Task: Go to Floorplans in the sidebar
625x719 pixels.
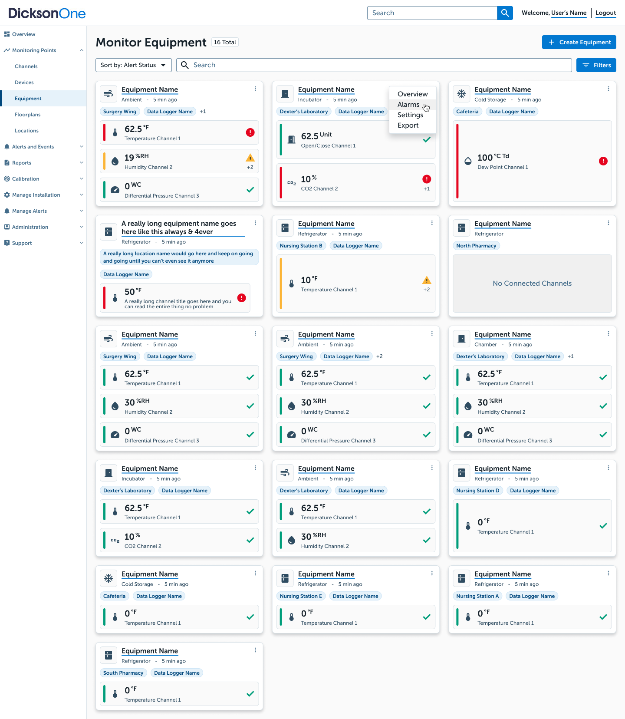Action: (28, 115)
